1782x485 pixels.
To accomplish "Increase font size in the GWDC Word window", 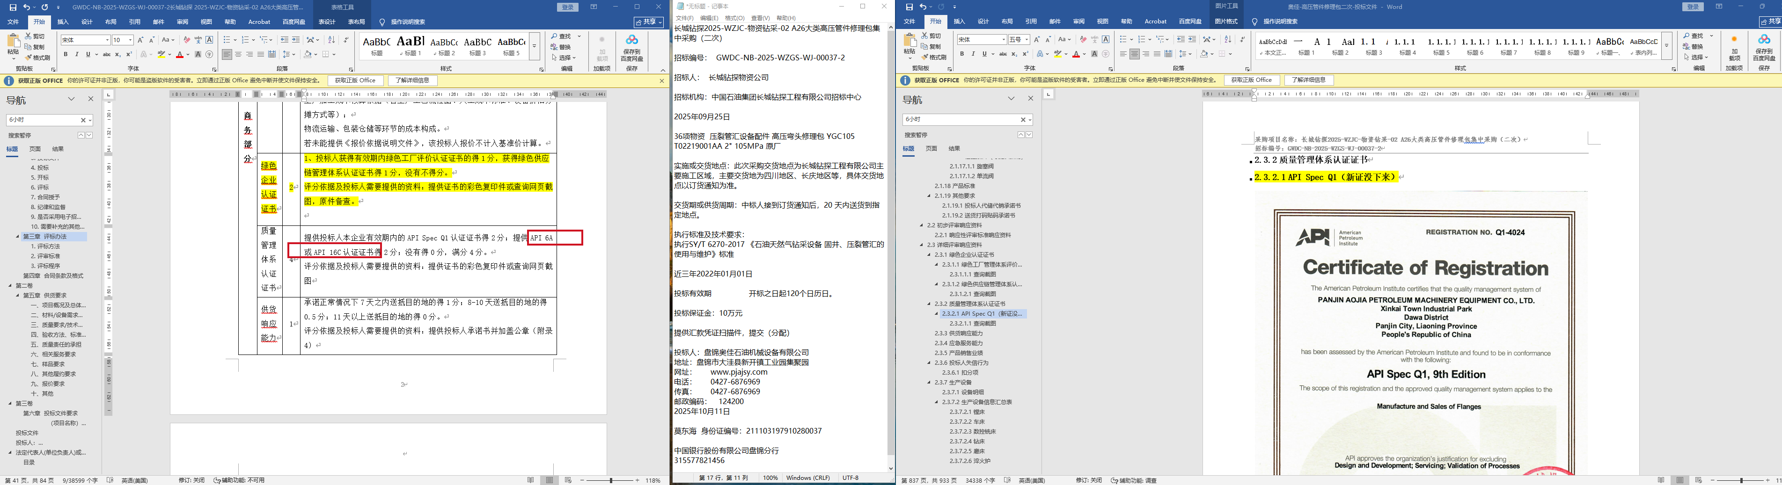I will click(141, 40).
